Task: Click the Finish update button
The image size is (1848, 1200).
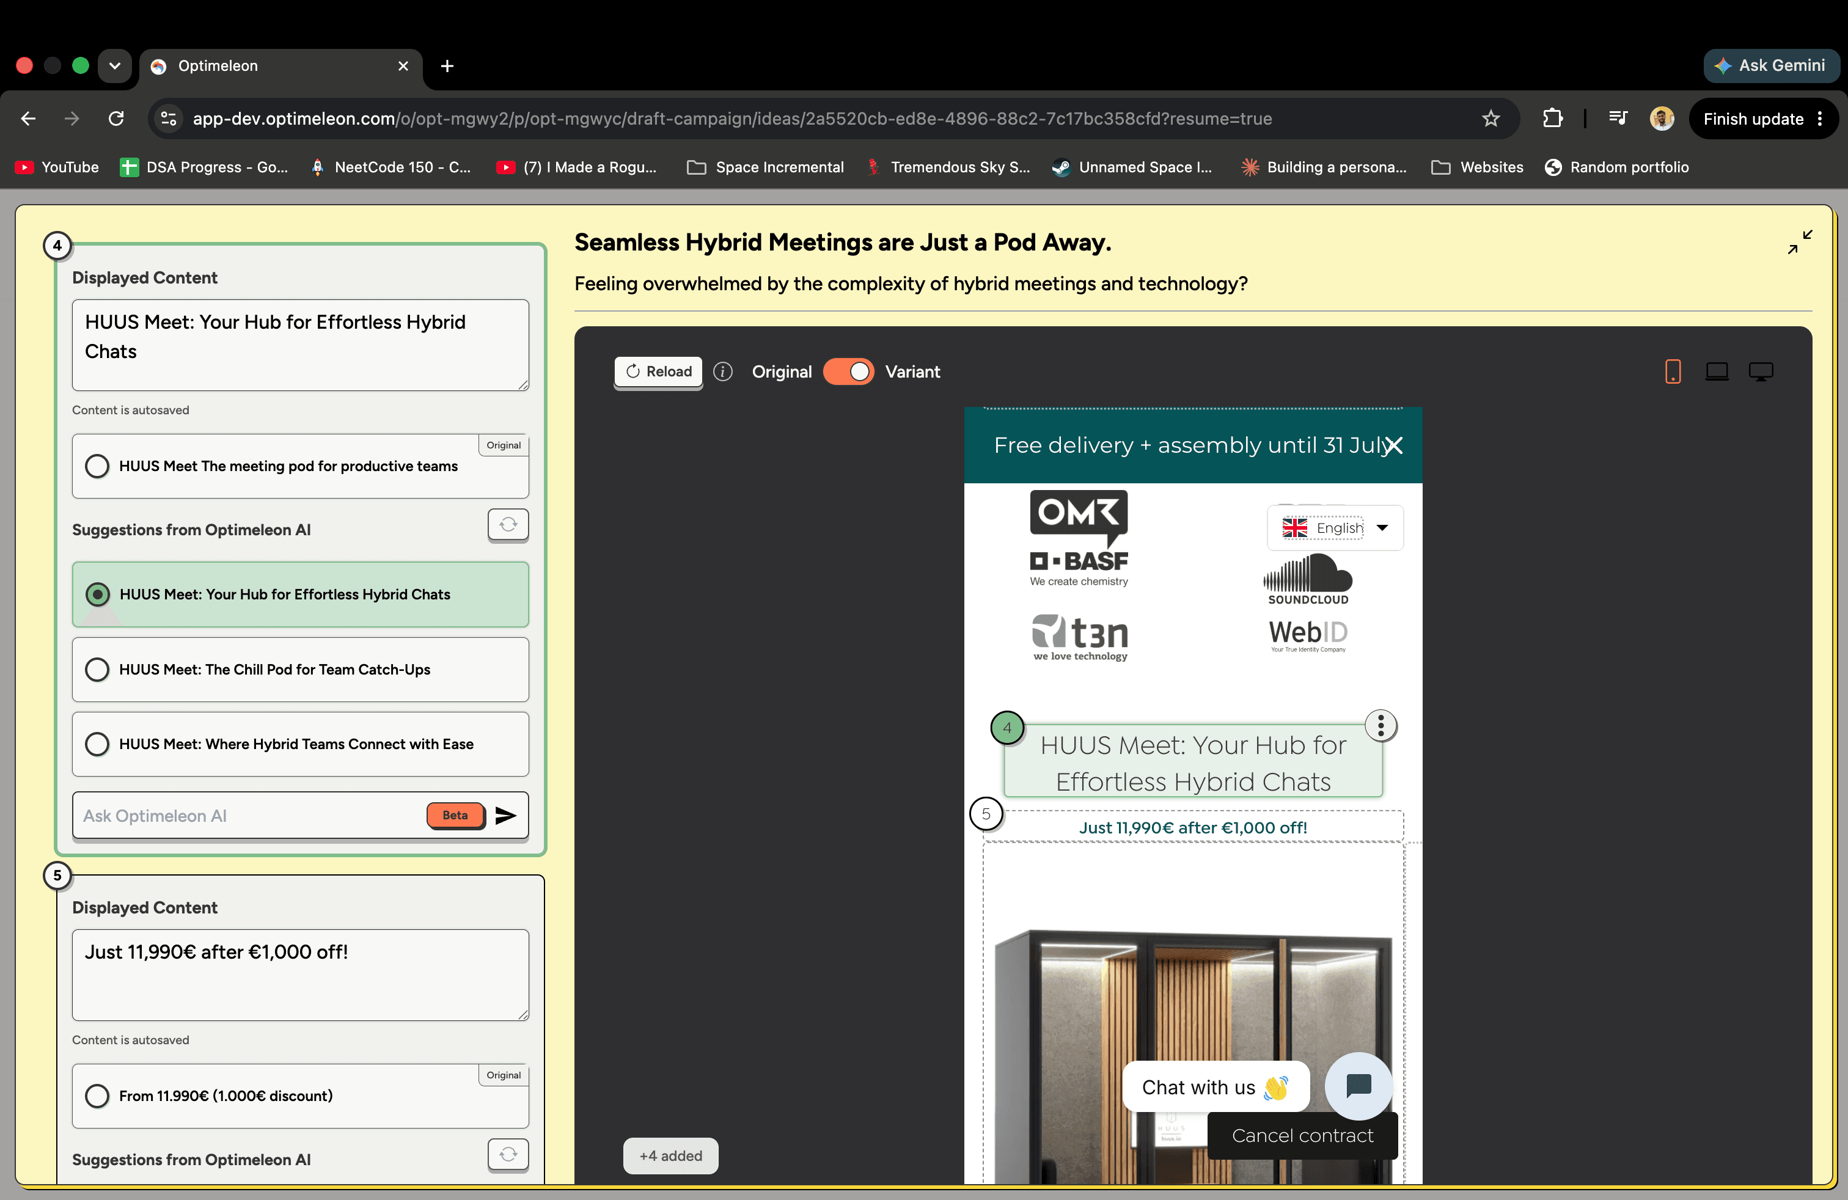Action: click(1762, 119)
